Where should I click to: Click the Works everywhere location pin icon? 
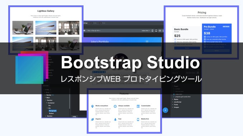click(92, 106)
